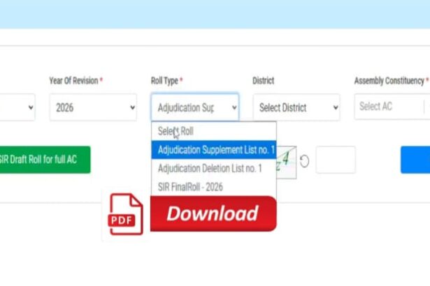Refresh the captcha using the reload icon
This screenshot has height=286, width=430.
click(305, 161)
